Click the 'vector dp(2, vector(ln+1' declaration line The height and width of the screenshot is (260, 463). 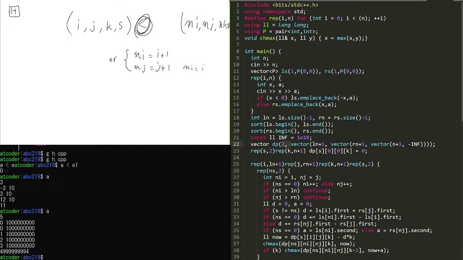tap(343, 144)
